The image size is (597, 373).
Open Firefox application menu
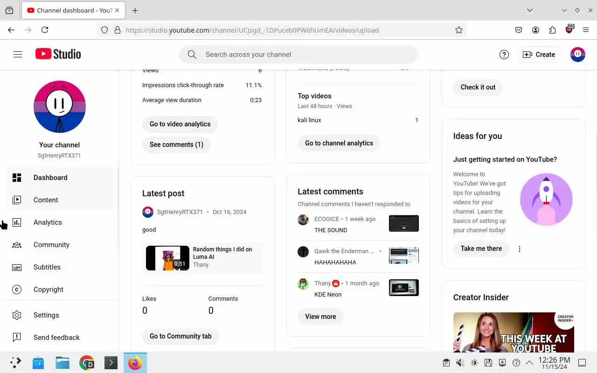586,30
